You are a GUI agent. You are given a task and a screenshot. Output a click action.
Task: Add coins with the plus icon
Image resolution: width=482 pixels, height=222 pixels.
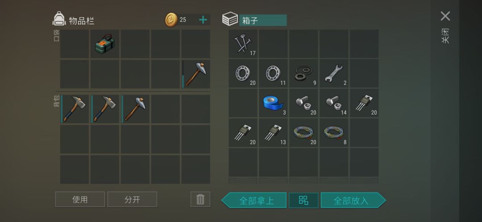(203, 20)
